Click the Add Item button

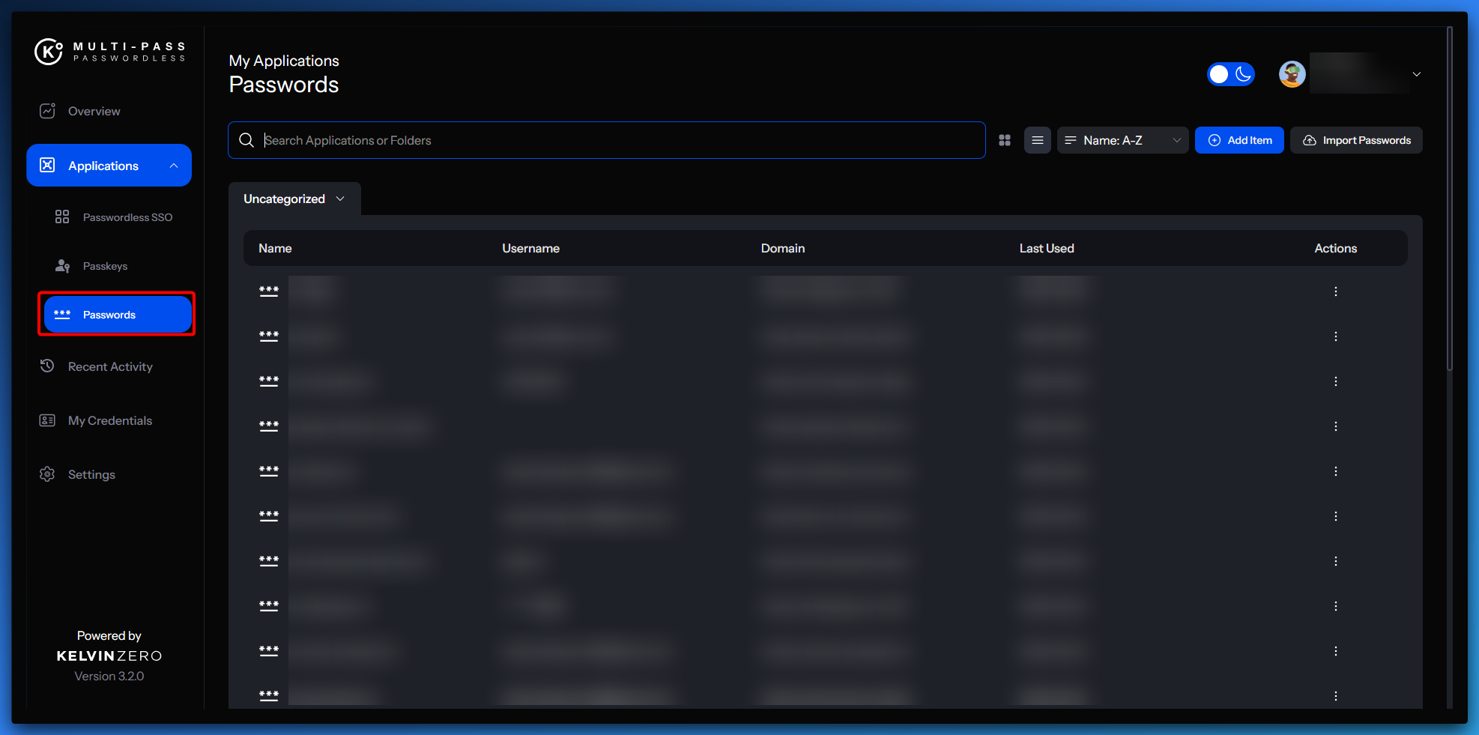pos(1239,140)
